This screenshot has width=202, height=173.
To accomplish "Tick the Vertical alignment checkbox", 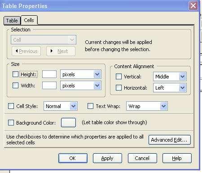I will pos(119,76).
